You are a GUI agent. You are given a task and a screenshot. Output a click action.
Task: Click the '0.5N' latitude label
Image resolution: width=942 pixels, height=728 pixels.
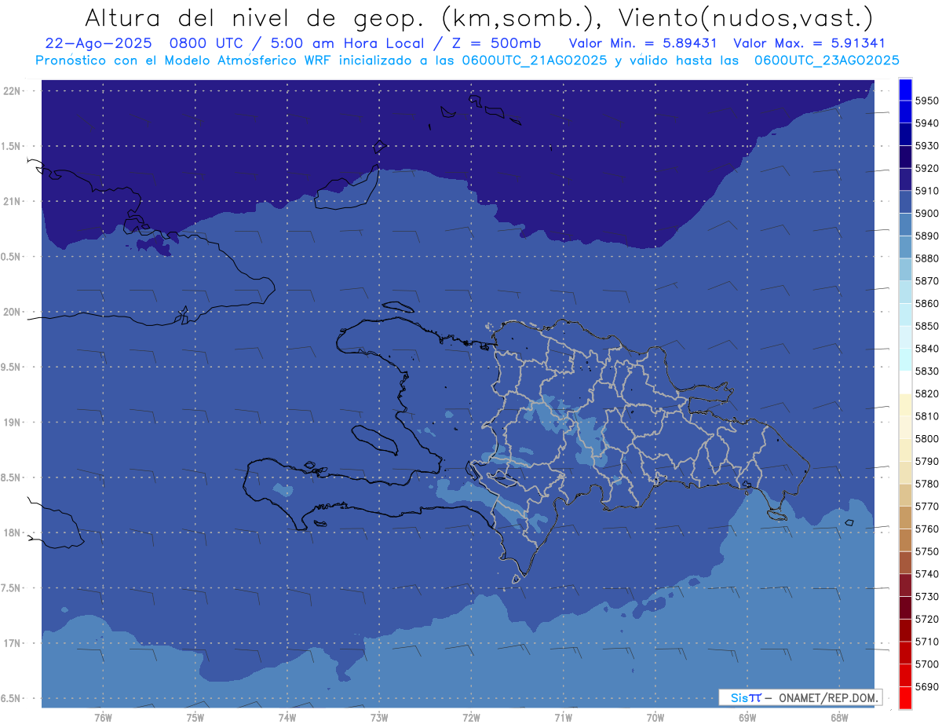11,257
